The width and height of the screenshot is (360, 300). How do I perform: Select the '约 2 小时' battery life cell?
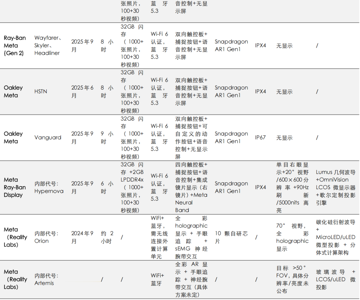(x=107, y=237)
